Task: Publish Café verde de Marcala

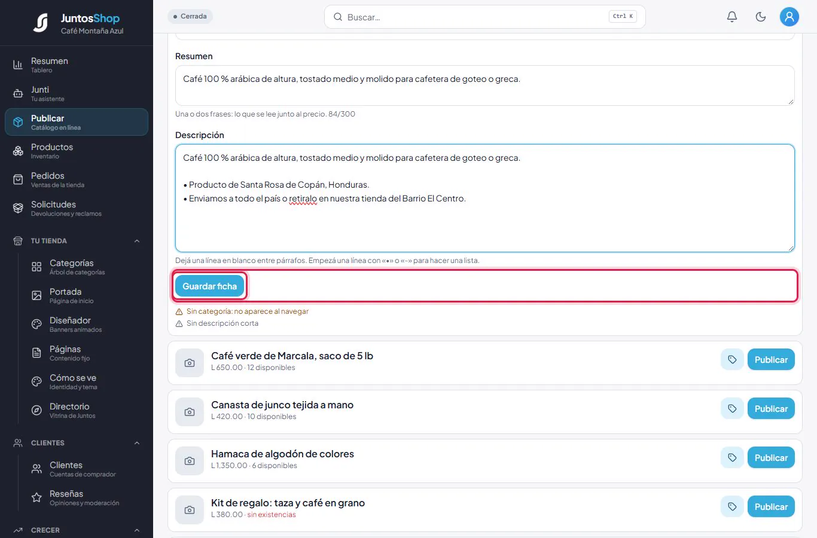Action: (771, 359)
